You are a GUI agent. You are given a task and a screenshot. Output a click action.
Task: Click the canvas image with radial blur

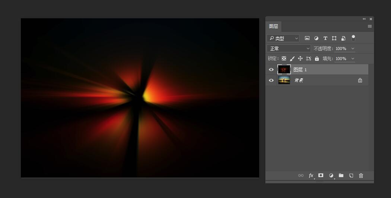[140, 98]
